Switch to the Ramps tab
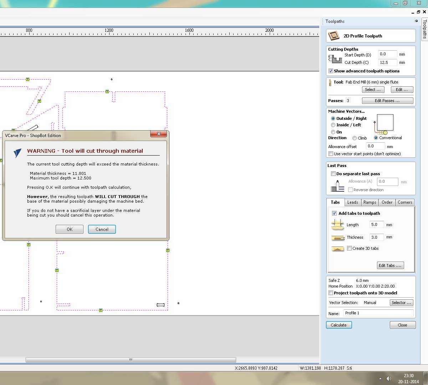Image resolution: width=428 pixels, height=385 pixels. (x=370, y=202)
